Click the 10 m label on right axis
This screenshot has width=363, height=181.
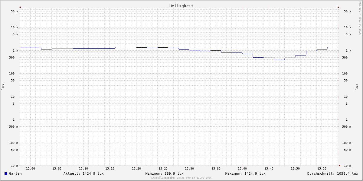pos(348,166)
